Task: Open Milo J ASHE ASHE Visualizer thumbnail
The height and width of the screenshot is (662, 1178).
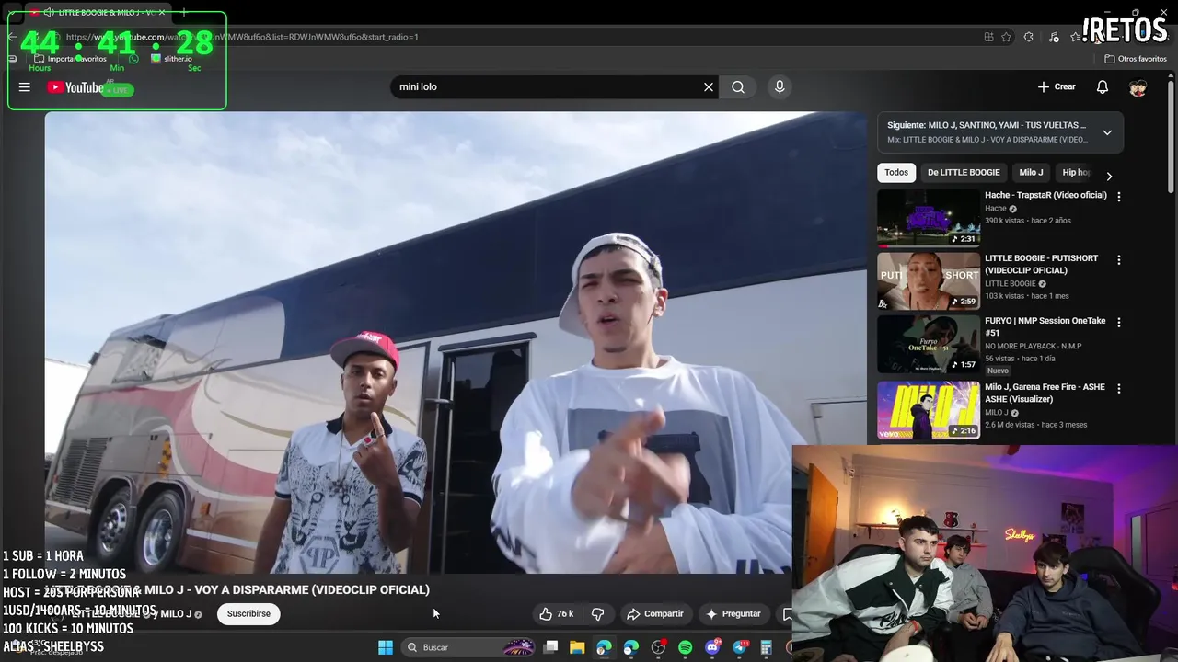Action: click(x=929, y=410)
